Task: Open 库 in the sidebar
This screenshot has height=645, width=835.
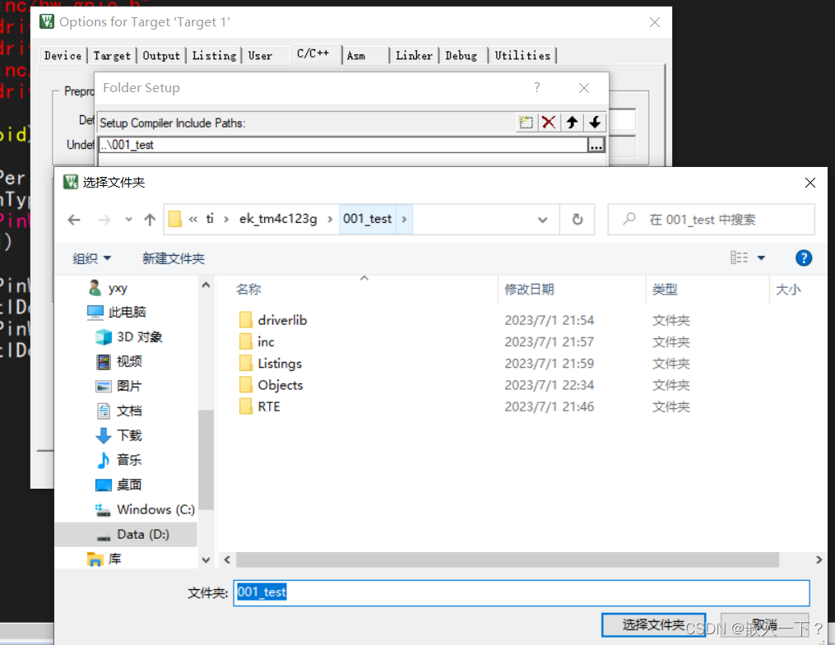Action: coord(104,559)
